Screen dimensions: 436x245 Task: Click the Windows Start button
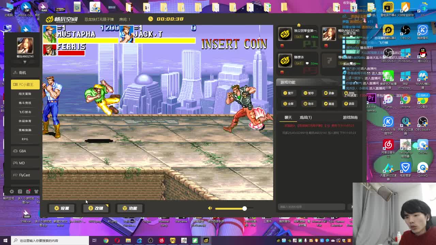coord(5,241)
